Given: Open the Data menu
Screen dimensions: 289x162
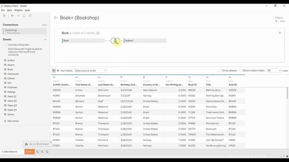Looking at the screenshot, I should coord(9,10).
